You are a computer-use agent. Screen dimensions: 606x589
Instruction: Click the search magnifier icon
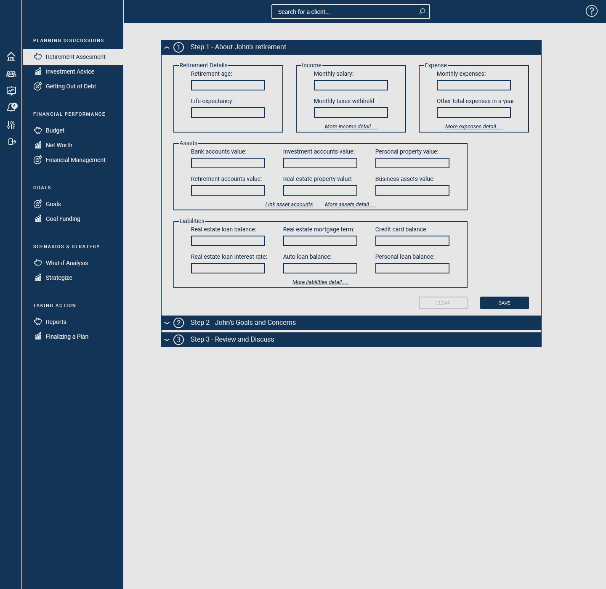click(422, 11)
